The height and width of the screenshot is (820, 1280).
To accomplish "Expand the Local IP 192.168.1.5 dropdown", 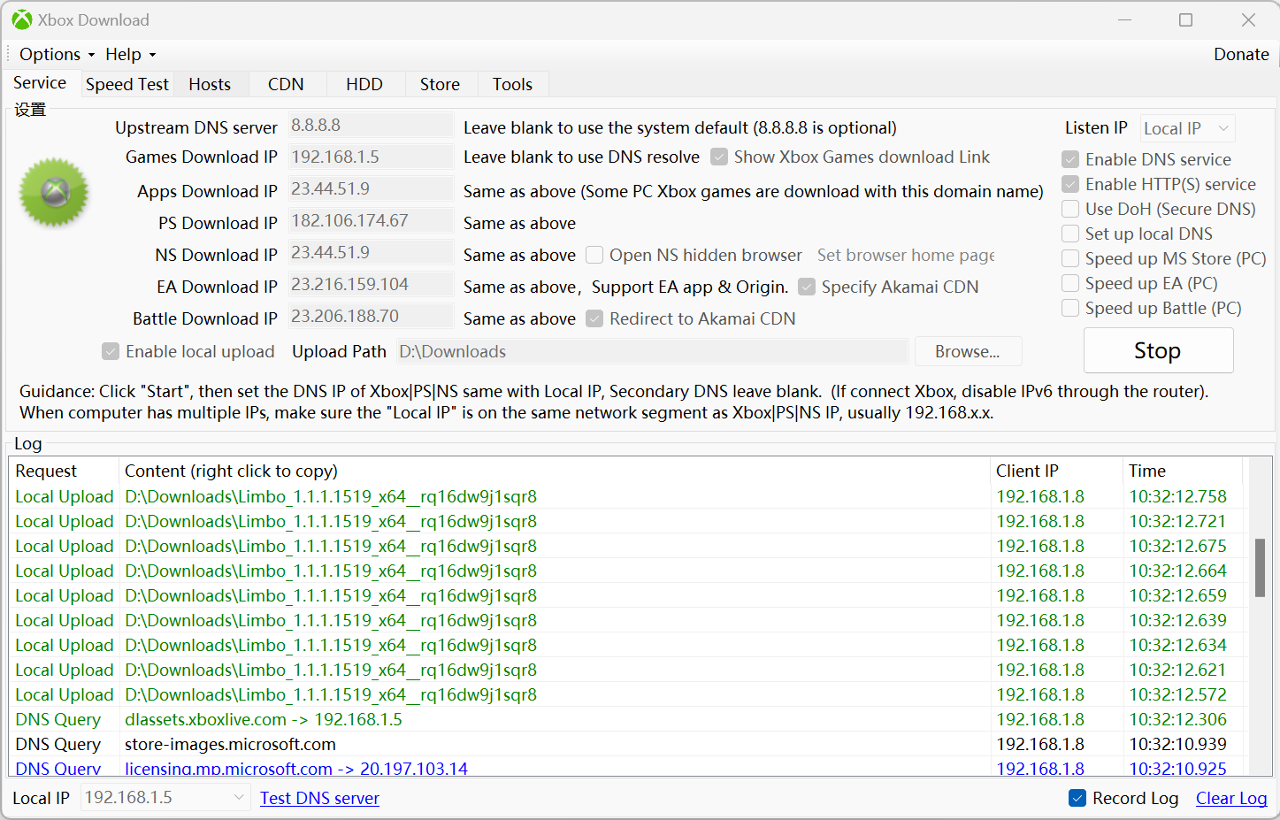I will pyautogui.click(x=165, y=797).
